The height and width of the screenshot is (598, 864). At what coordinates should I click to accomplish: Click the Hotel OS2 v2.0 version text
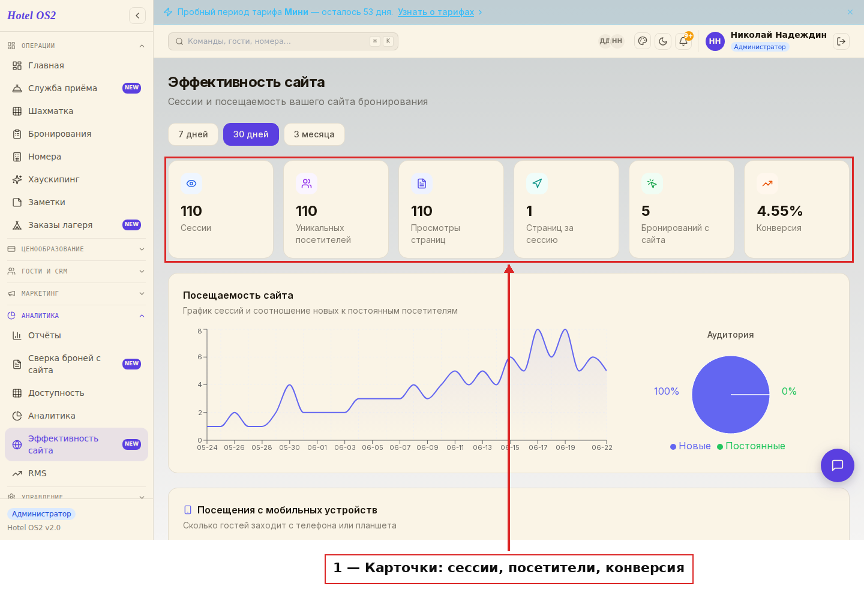click(34, 528)
